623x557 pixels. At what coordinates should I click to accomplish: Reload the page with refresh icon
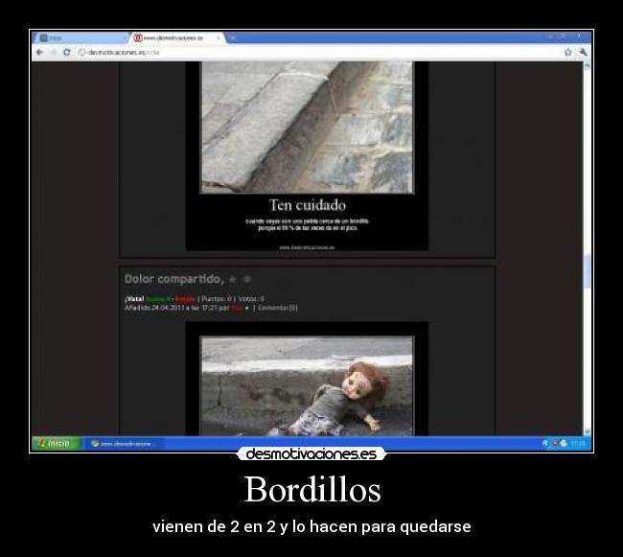[67, 52]
